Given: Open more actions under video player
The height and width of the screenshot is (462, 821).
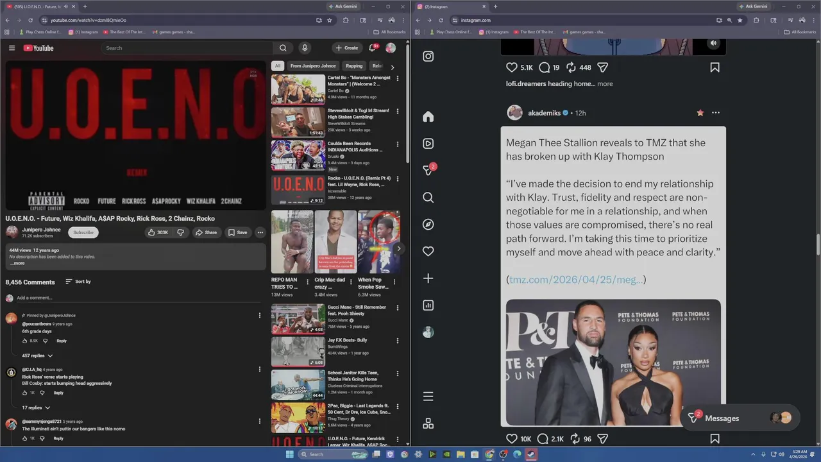Looking at the screenshot, I should coord(260,232).
